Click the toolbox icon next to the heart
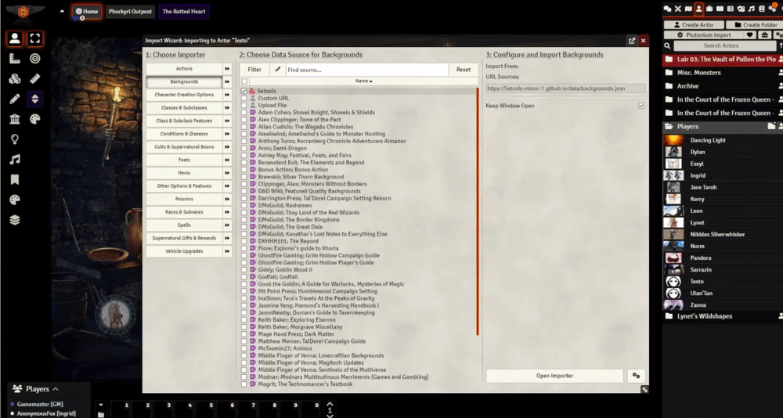The image size is (783, 418). tap(764, 35)
